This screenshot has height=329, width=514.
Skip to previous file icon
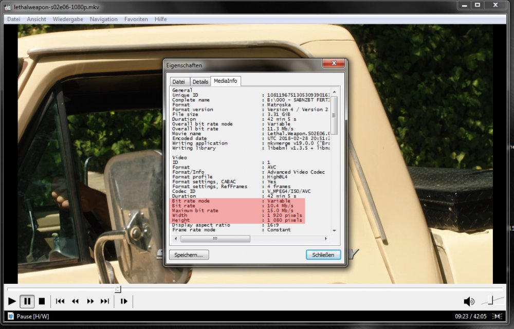(60, 301)
